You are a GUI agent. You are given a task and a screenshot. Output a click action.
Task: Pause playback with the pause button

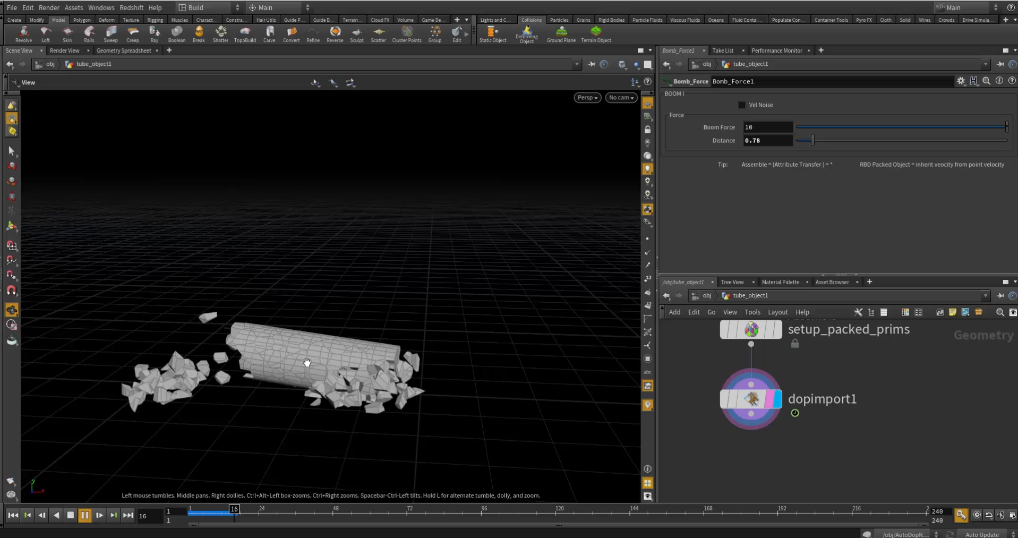(x=84, y=515)
